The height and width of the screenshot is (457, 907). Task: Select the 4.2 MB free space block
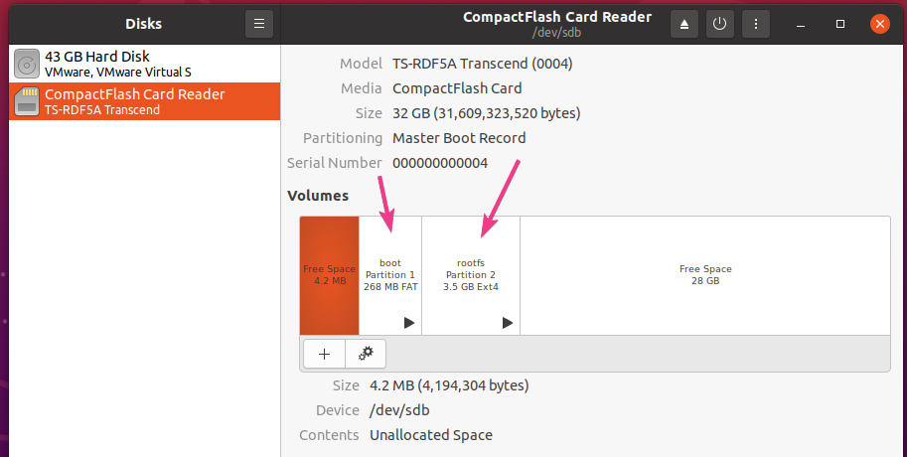click(x=329, y=275)
